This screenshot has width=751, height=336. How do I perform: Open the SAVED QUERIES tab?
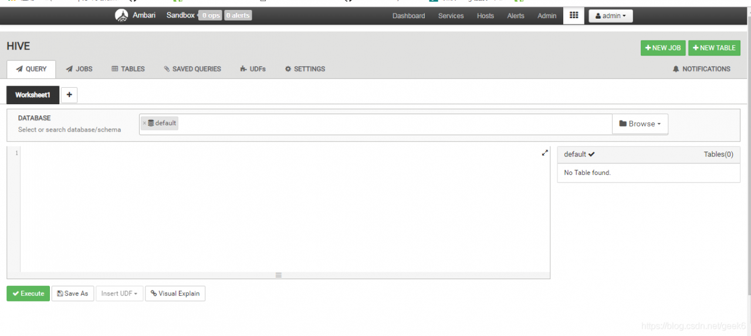click(x=192, y=69)
